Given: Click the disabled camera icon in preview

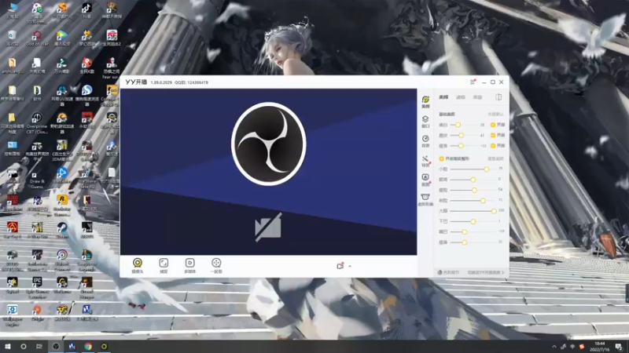Looking at the screenshot, I should pyautogui.click(x=268, y=227).
